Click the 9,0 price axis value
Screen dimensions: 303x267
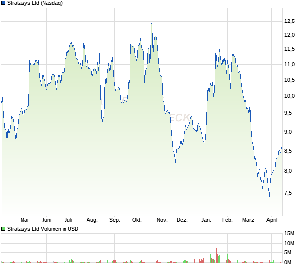point(288,132)
